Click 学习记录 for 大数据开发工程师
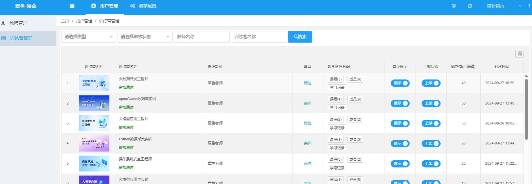The image size is (532, 184). (x=337, y=88)
